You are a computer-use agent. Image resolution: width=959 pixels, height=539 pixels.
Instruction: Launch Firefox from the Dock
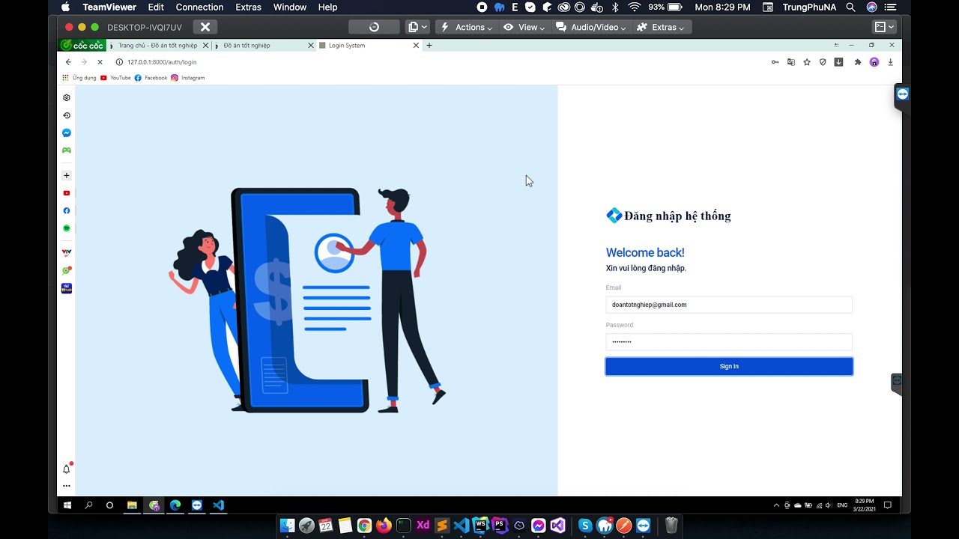click(x=384, y=526)
